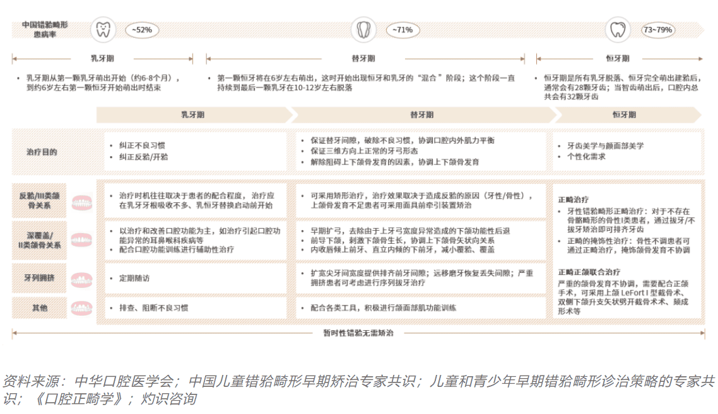The image size is (718, 414).
Task: Click the 正畸正颌联合治疗 heading
Action: [x=589, y=272]
